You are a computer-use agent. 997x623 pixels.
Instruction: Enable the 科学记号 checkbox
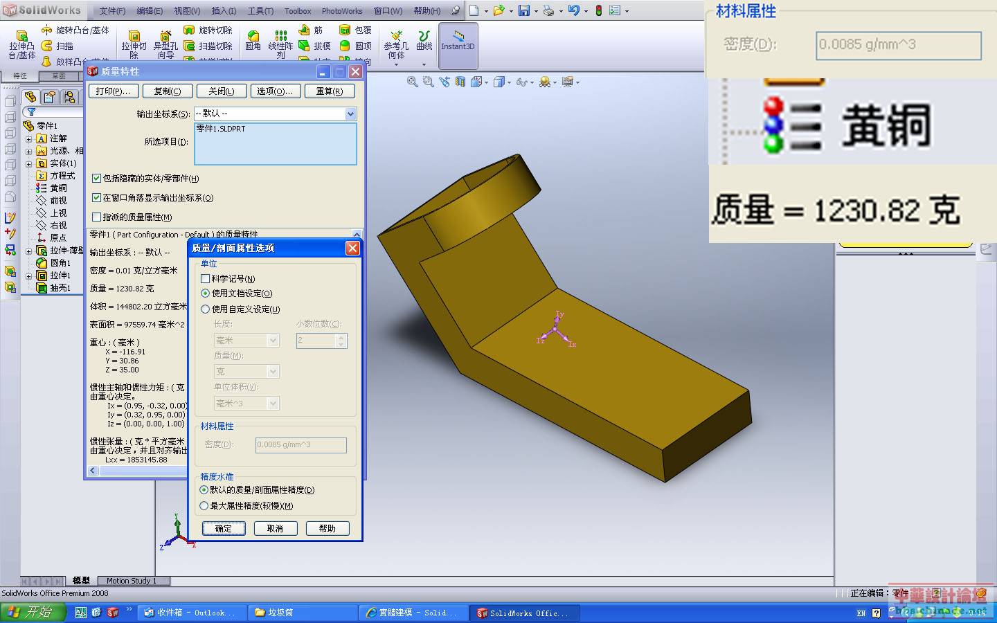coord(205,278)
